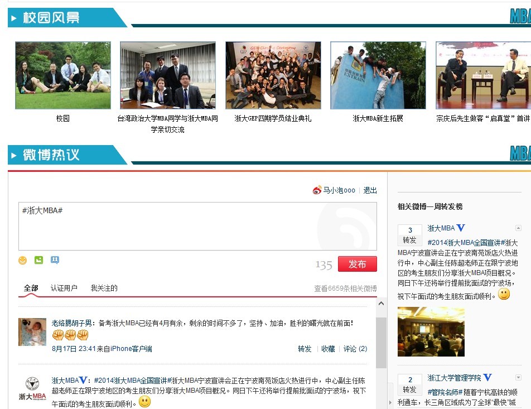Open 查看6659条相关微博 link
Image resolution: width=531 pixels, height=409 pixels.
coord(345,288)
